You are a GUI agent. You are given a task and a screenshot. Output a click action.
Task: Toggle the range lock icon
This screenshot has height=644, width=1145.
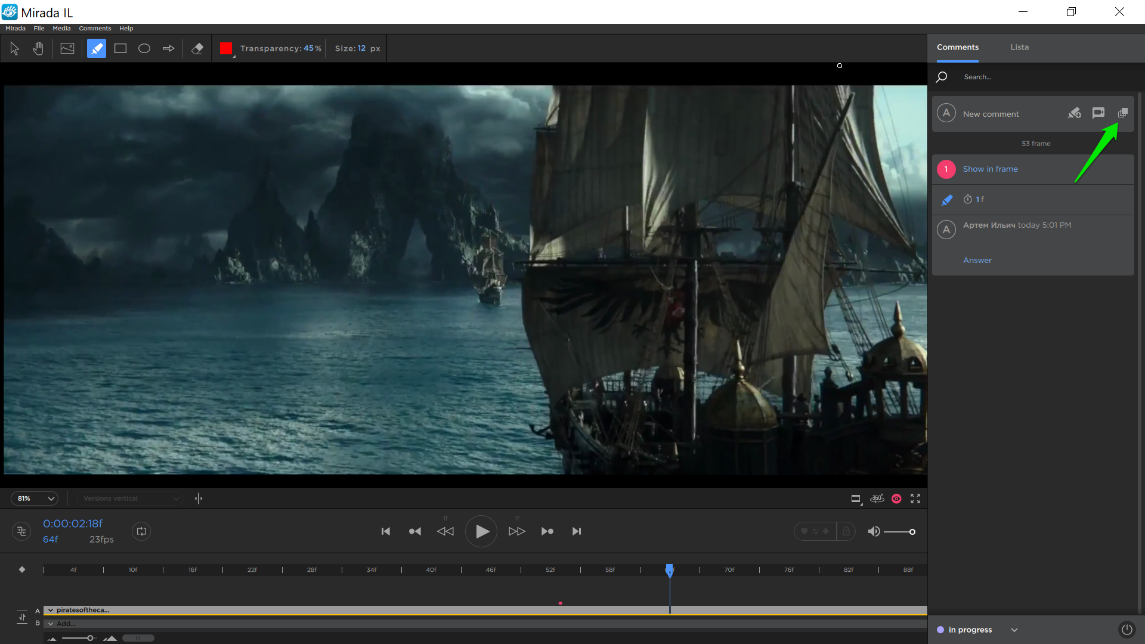[x=846, y=531]
